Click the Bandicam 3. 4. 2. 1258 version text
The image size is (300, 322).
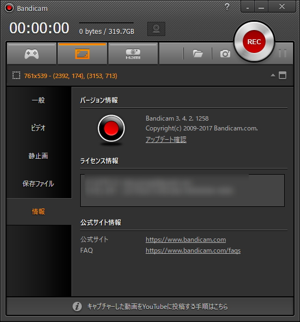pos(177,118)
